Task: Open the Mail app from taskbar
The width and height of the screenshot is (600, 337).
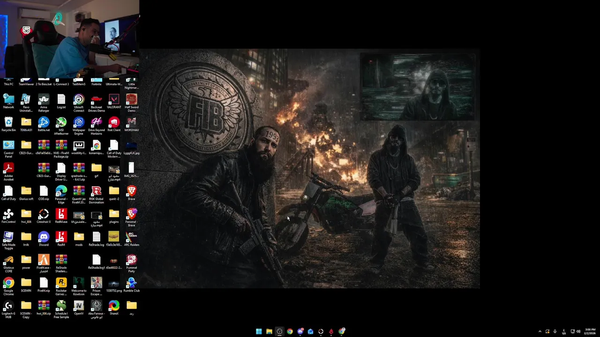Action: pyautogui.click(x=310, y=331)
